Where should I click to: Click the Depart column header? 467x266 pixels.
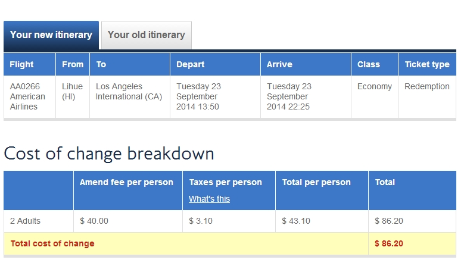pos(216,64)
